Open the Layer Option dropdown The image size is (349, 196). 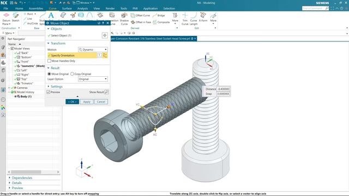(x=93, y=79)
